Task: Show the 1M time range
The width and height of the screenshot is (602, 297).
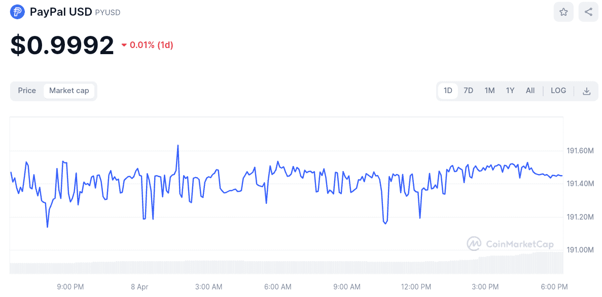Action: 489,91
